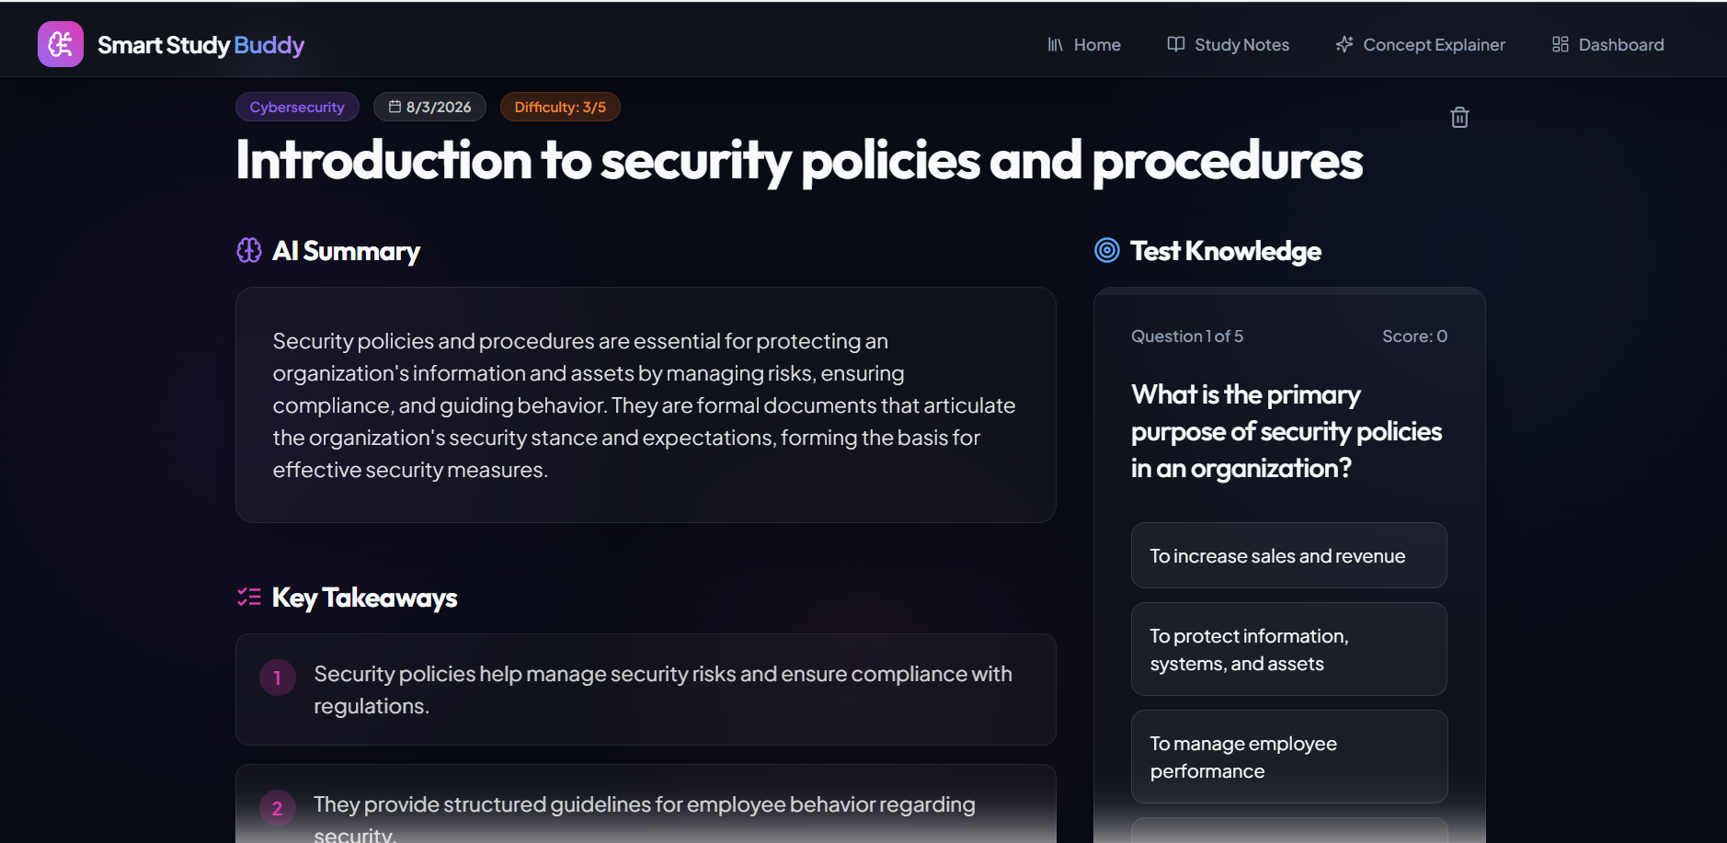This screenshot has width=1727, height=843.
Task: Click the Smart Study Buddy brain logo icon
Action: click(61, 44)
